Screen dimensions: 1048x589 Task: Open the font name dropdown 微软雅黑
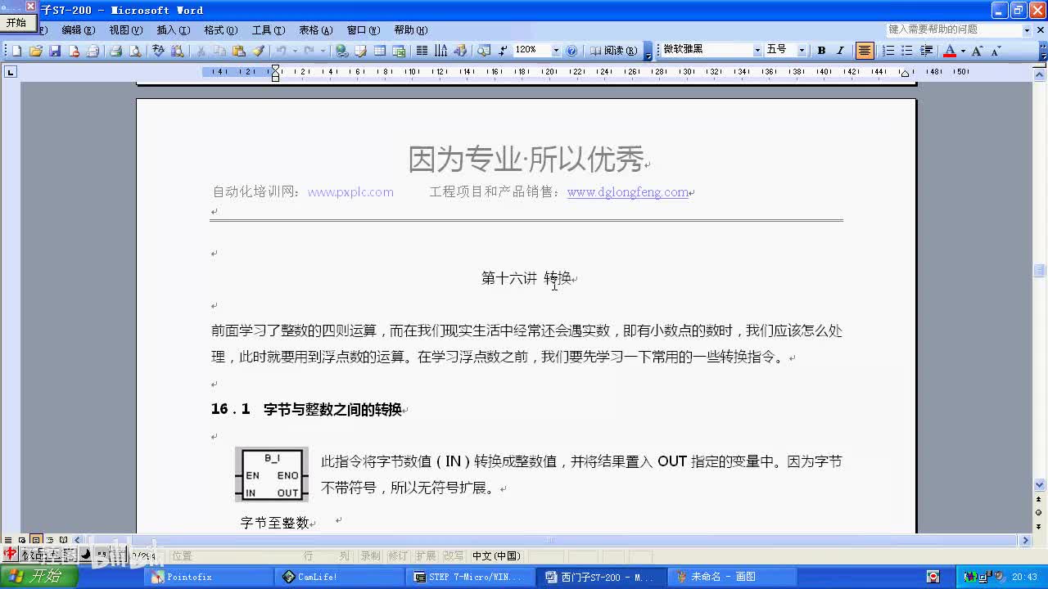tap(757, 51)
